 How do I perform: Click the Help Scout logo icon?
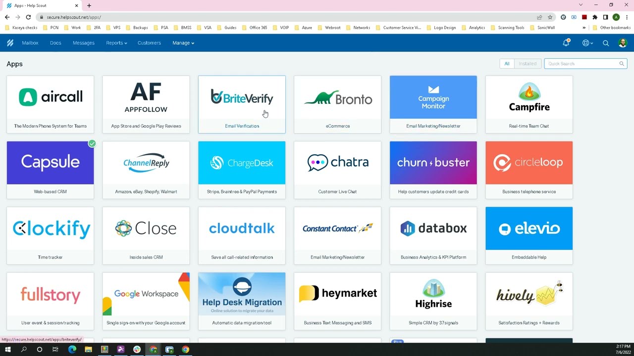pos(10,43)
